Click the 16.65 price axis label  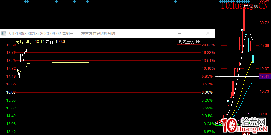coord(11,84)
